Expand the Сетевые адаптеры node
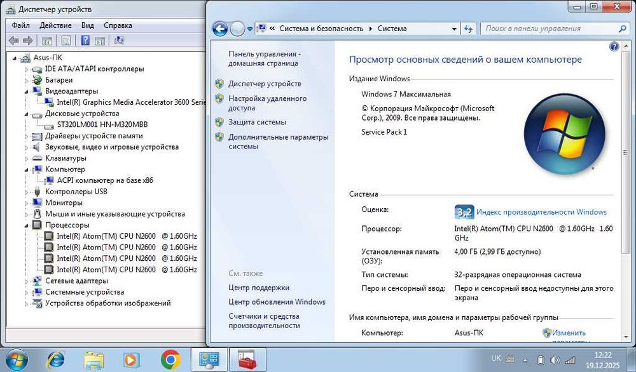 point(26,281)
